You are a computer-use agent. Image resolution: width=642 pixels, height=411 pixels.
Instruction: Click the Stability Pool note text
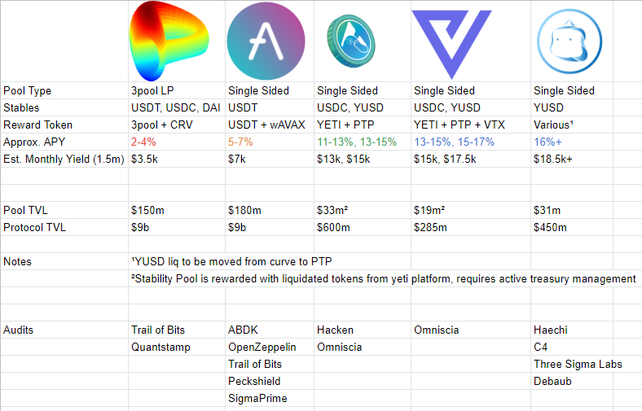click(x=383, y=278)
